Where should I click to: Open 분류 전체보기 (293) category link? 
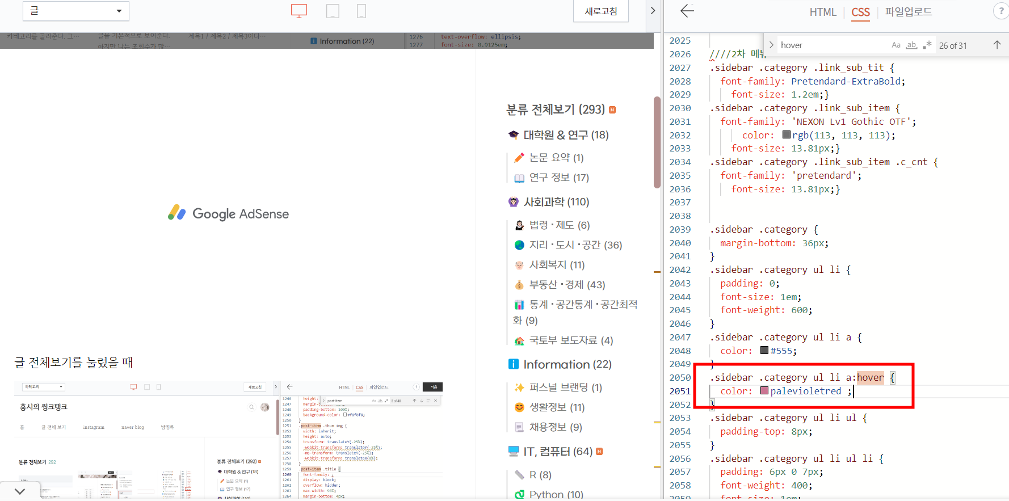(x=556, y=110)
